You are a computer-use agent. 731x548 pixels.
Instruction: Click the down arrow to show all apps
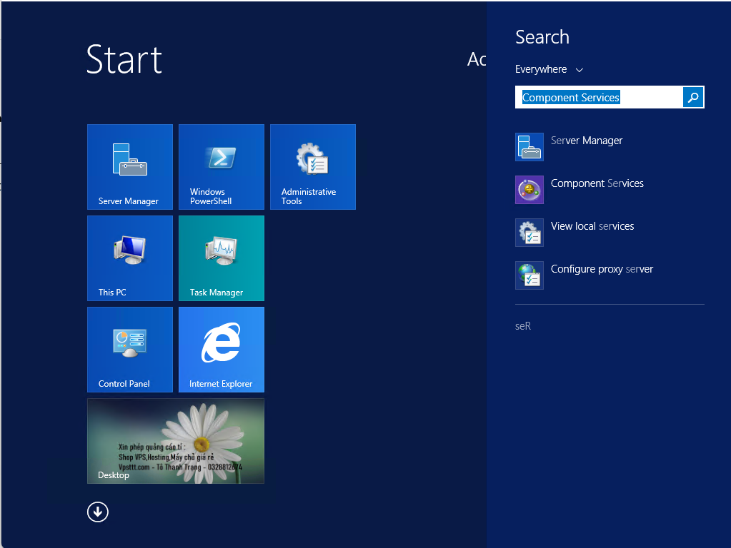(x=97, y=512)
